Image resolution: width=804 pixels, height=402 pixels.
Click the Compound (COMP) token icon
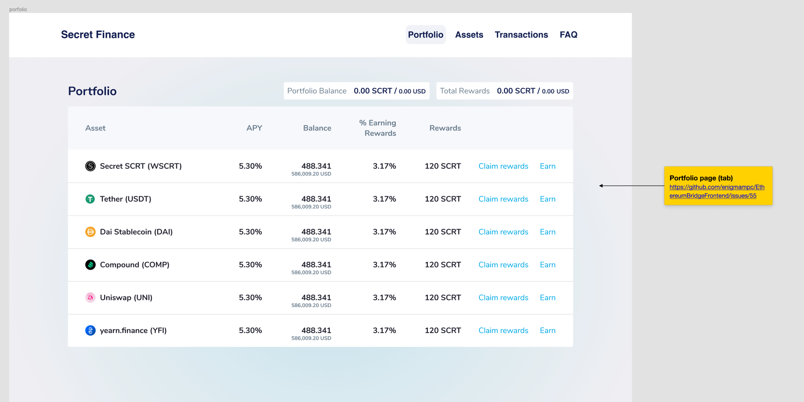(90, 264)
